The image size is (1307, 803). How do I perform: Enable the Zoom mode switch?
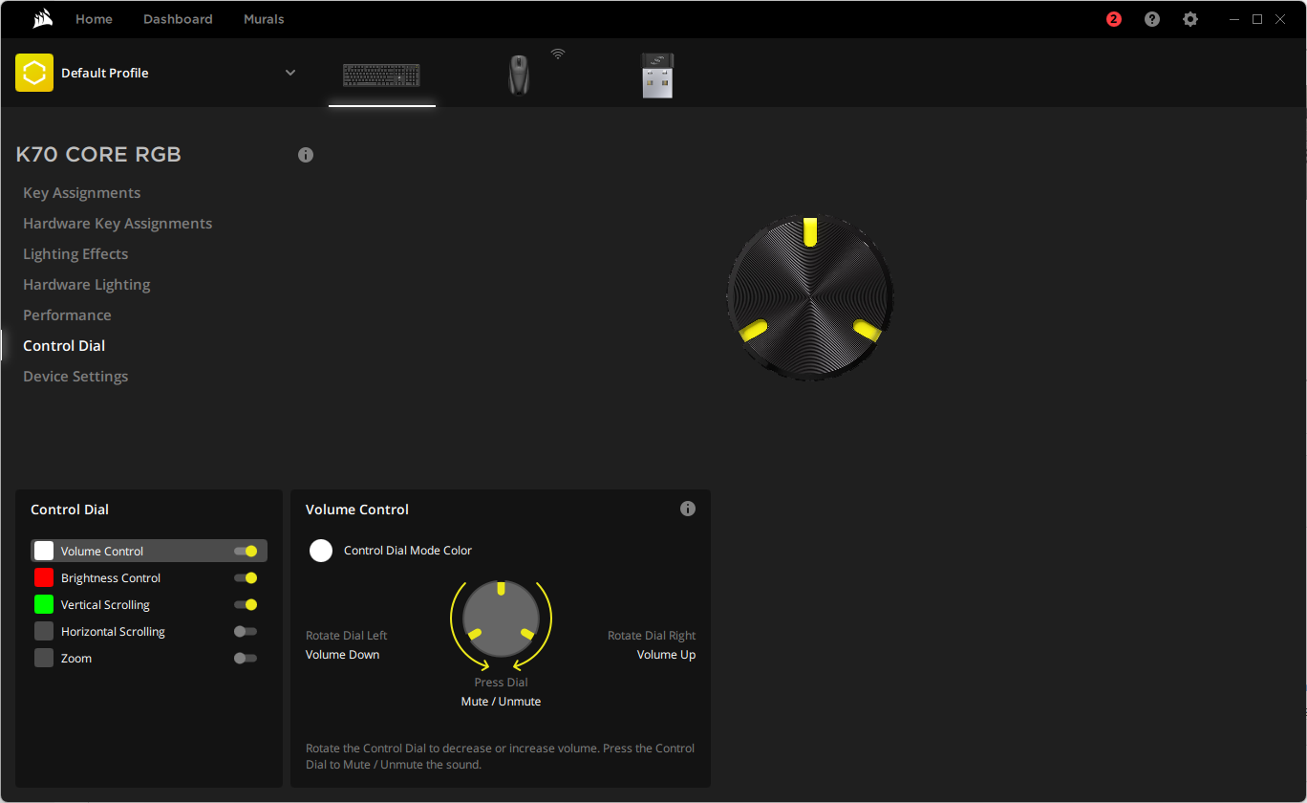[x=246, y=658]
